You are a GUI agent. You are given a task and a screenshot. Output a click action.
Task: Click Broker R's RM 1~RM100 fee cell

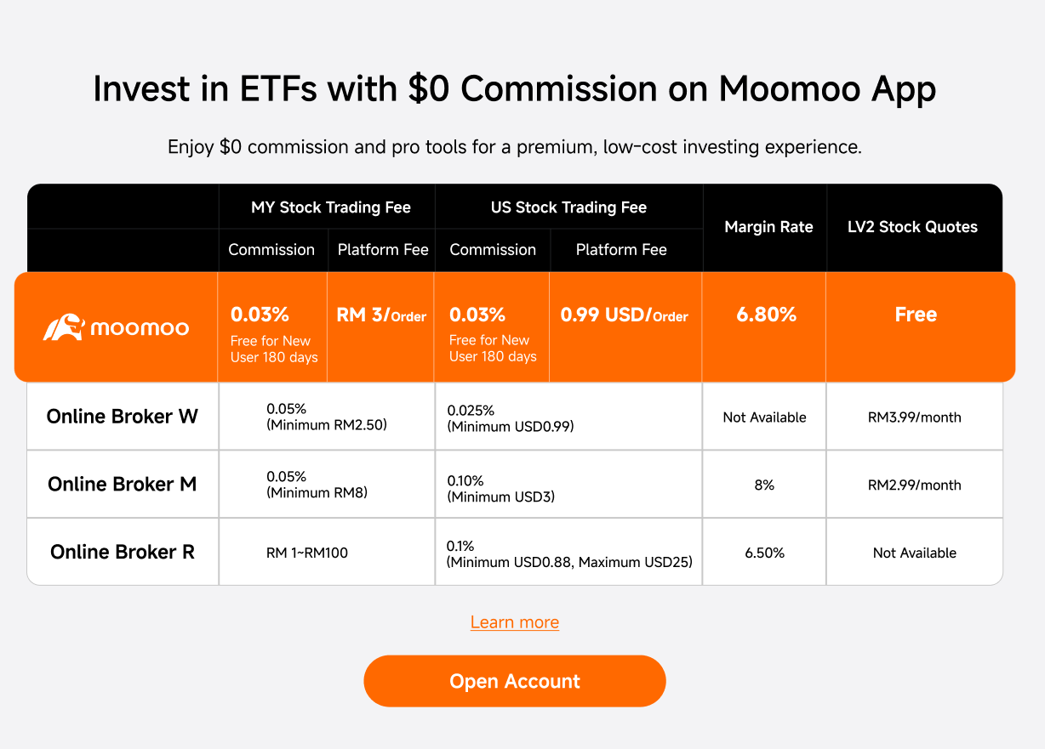coord(327,553)
